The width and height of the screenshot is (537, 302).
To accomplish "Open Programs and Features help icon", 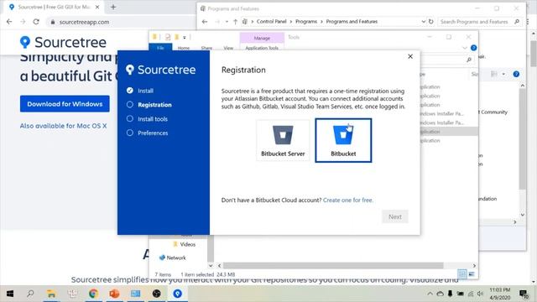I will 516,74.
